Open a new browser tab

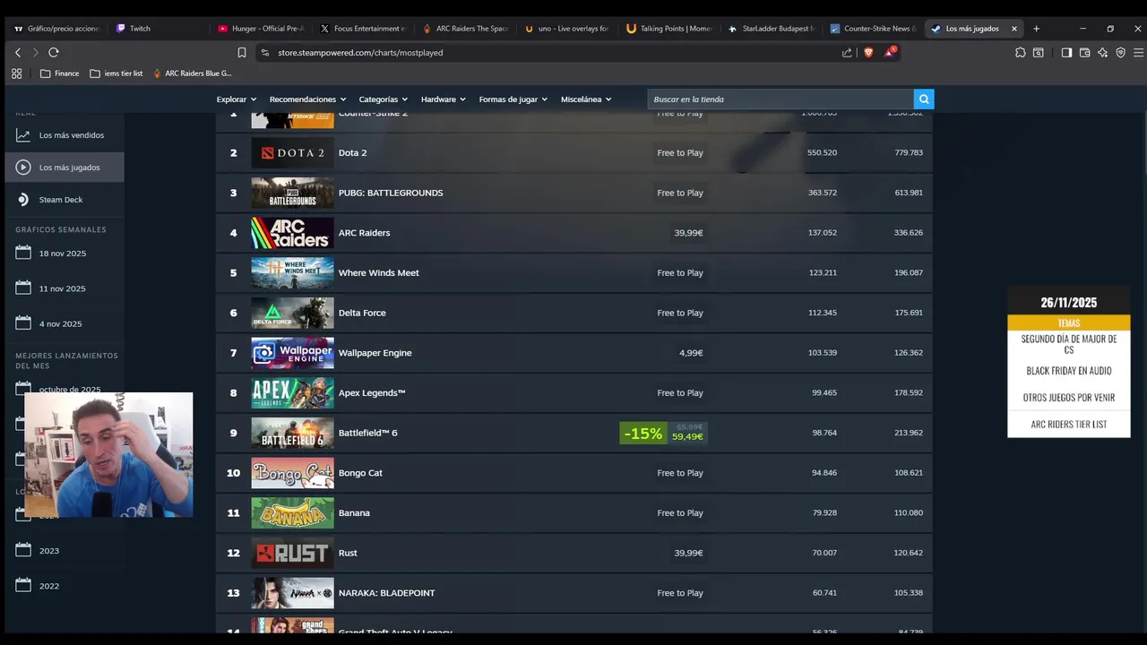click(1037, 29)
